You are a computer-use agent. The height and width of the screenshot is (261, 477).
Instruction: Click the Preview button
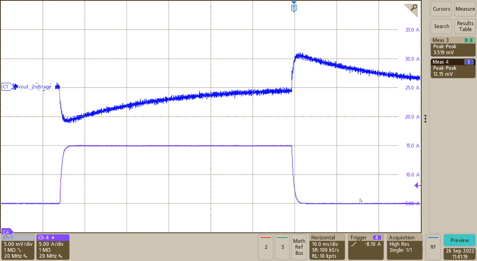(x=459, y=240)
